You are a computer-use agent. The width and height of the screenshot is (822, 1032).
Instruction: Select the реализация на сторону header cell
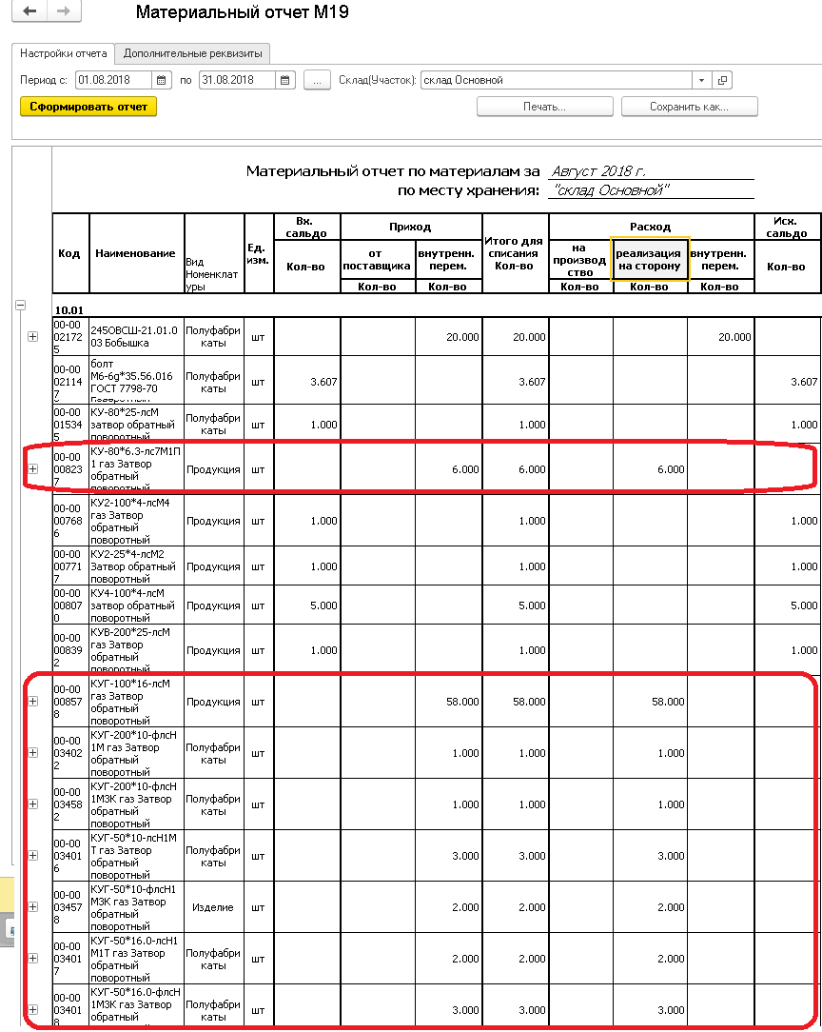click(650, 260)
